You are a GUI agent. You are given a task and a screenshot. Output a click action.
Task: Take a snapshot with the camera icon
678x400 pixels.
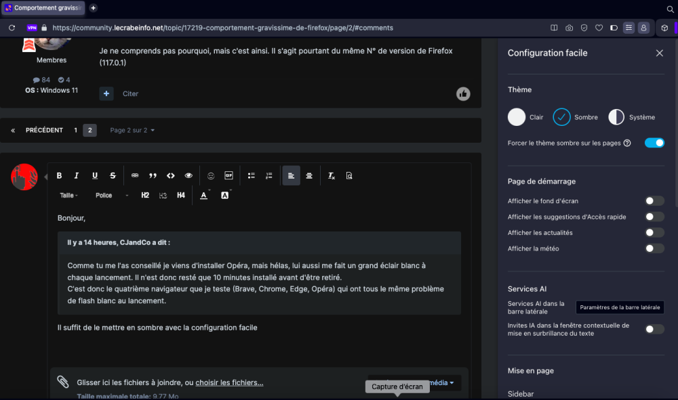point(569,28)
